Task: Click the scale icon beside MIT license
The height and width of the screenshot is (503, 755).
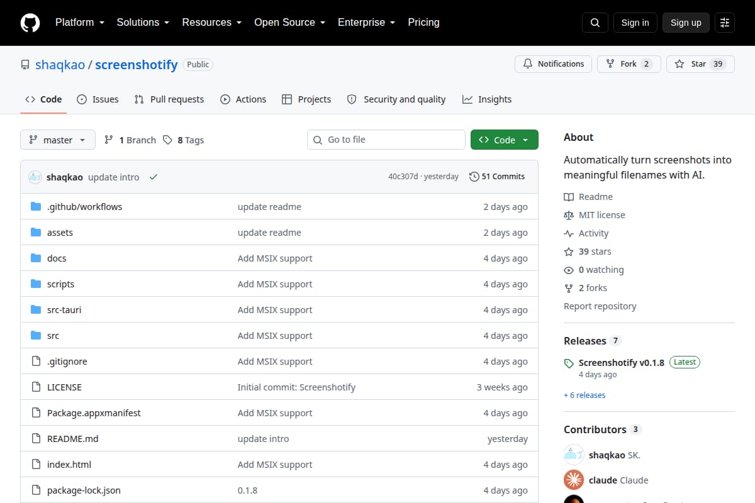Action: pyautogui.click(x=569, y=215)
